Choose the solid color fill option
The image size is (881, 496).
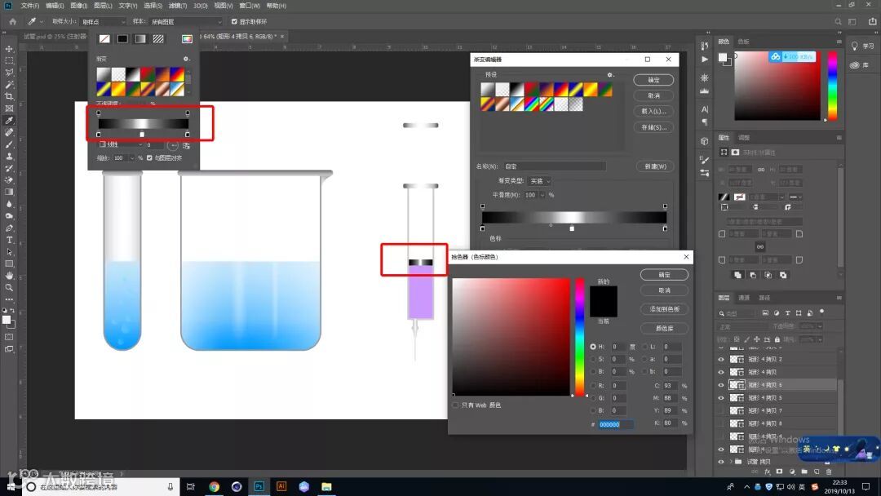122,39
